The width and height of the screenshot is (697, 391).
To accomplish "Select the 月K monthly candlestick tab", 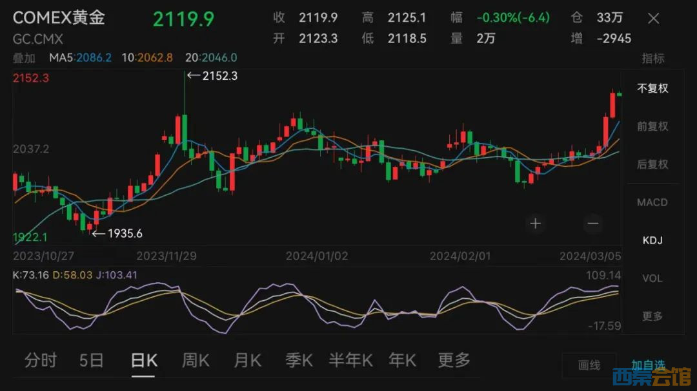I will (x=247, y=360).
